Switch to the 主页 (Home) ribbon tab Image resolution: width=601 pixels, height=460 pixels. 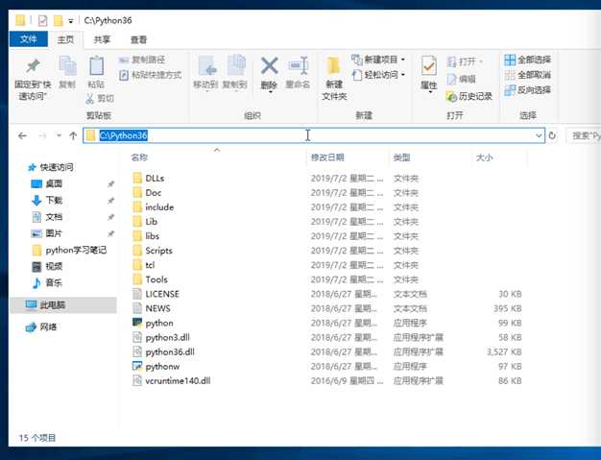(65, 39)
